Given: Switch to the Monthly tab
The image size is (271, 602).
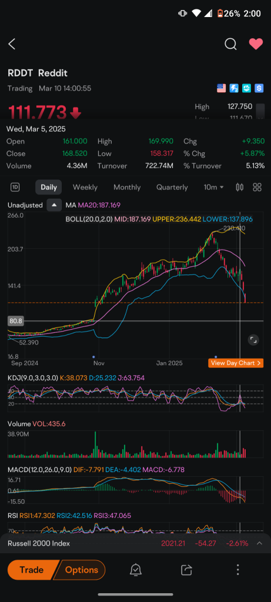Looking at the screenshot, I should (x=127, y=188).
